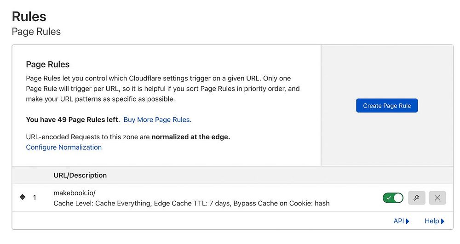The height and width of the screenshot is (244, 460).
Task: Disable the makebook.io page rule toggle
Action: click(x=392, y=198)
